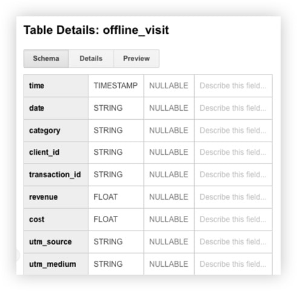Open the Preview tab
The width and height of the screenshot is (297, 291).
[137, 59]
